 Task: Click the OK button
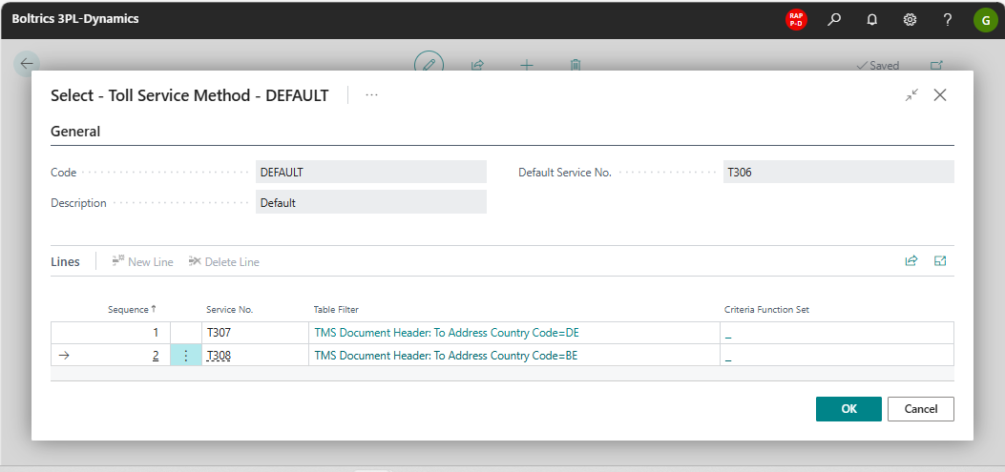[x=848, y=409]
